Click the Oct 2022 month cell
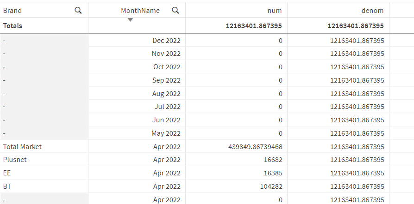This screenshot has height=204, width=414. click(167, 67)
